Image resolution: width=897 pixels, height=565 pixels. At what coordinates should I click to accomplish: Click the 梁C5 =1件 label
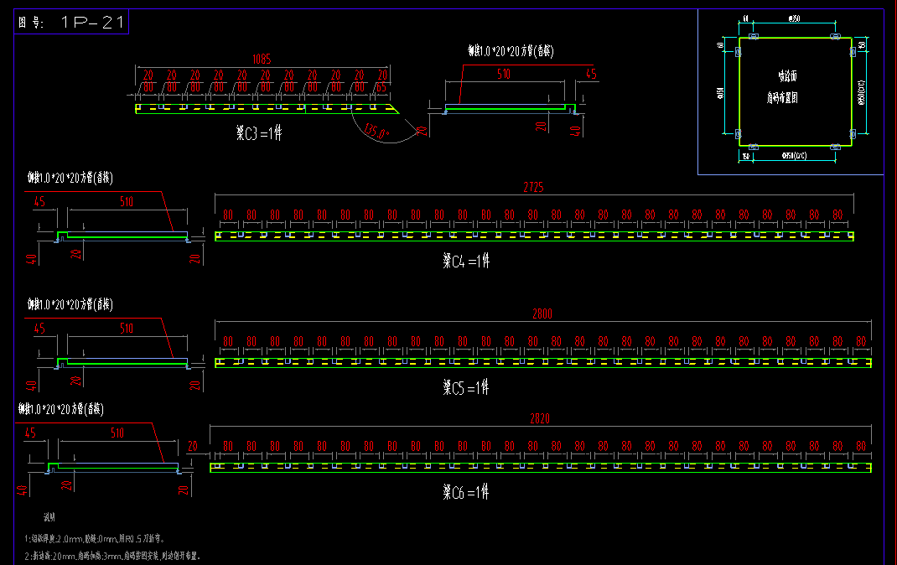[466, 388]
